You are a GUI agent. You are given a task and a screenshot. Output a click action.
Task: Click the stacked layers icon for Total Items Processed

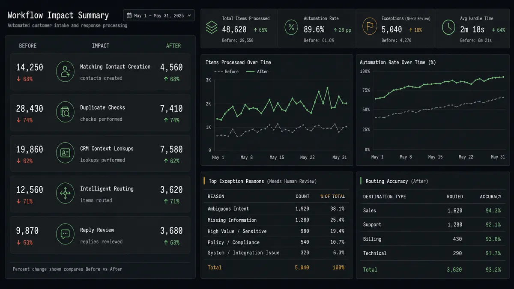pyautogui.click(x=212, y=28)
